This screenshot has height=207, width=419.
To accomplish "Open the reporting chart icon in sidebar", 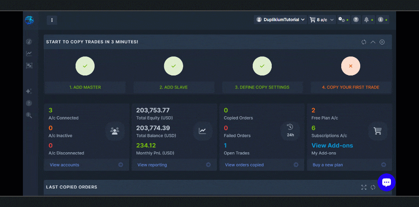I will pyautogui.click(x=29, y=53).
